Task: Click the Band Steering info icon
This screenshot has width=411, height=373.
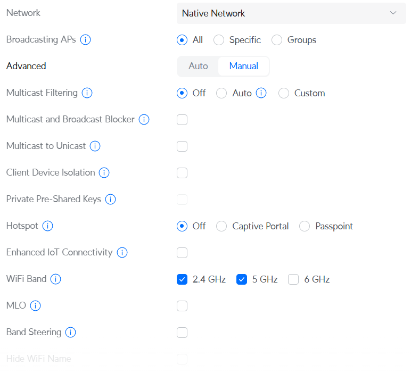Action: point(70,333)
